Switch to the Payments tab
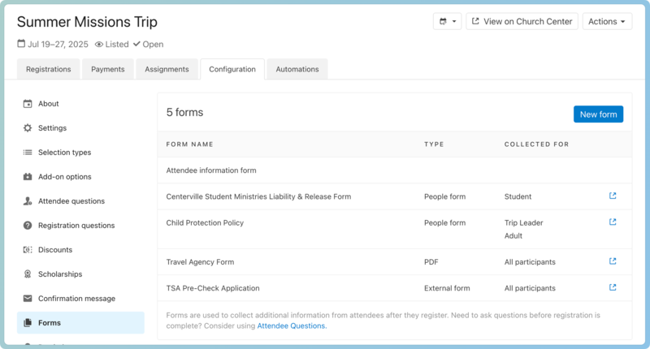The image size is (650, 349). pyautogui.click(x=108, y=70)
